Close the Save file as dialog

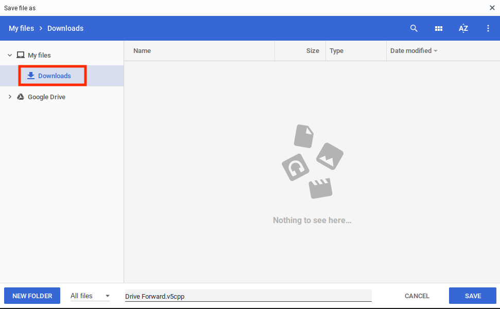tap(492, 8)
